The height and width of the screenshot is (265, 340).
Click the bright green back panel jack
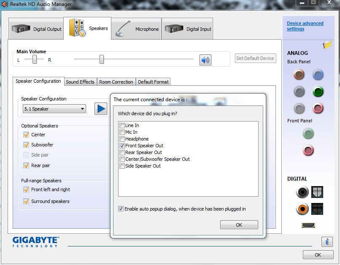click(x=318, y=92)
